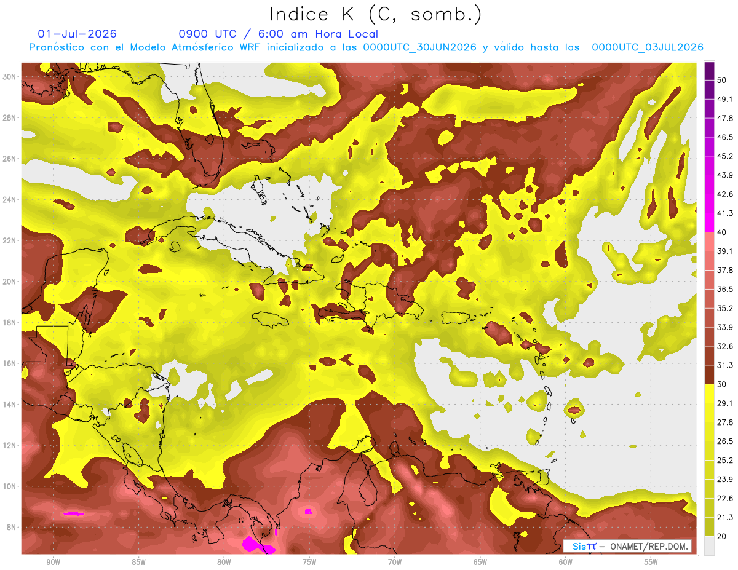Click the 65W longitude label
This screenshot has width=738, height=570.
tap(480, 562)
